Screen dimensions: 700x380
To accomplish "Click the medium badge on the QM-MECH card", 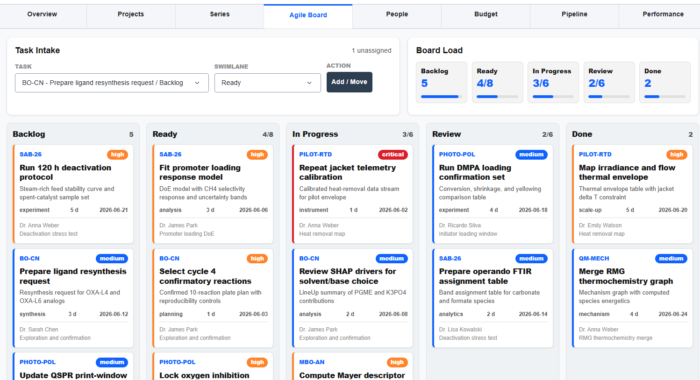I will click(x=671, y=259).
